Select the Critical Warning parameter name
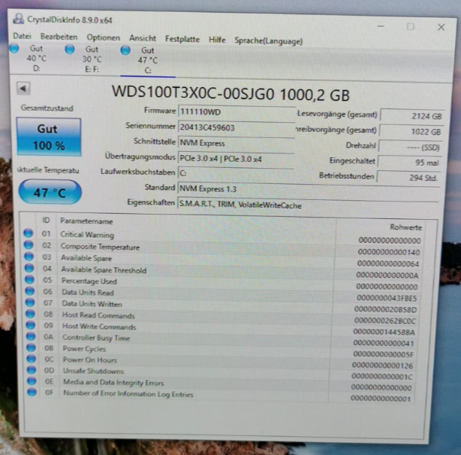 tap(87, 234)
